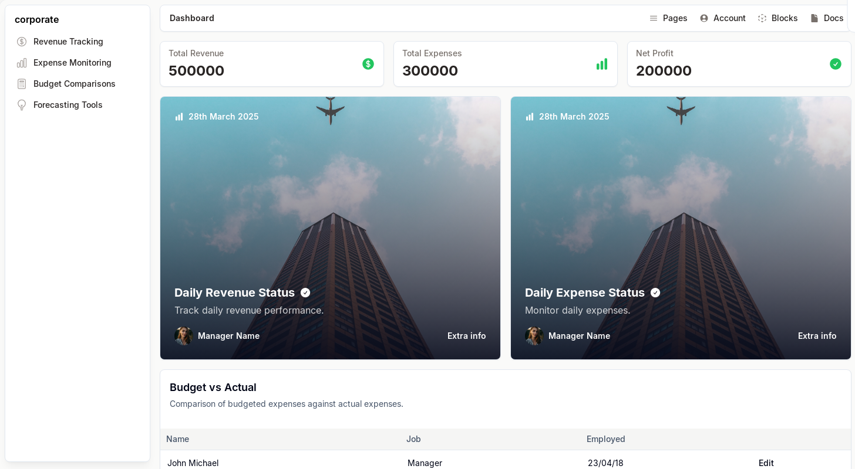
Task: Click the verified badge next to Daily Expense Status
Action: pos(655,293)
